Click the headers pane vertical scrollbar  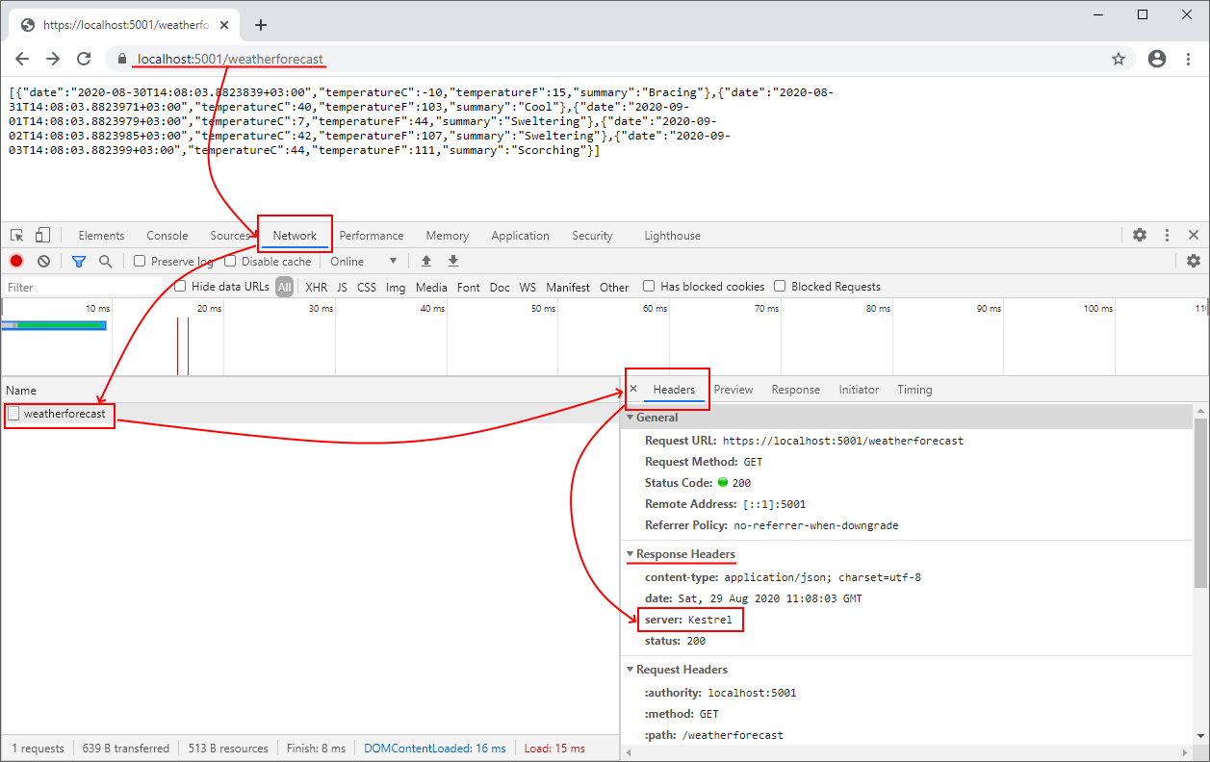(x=1199, y=503)
